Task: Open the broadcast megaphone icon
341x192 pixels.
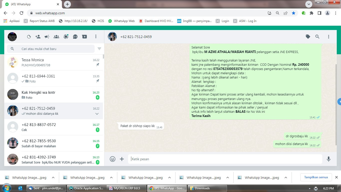Action: (47, 37)
